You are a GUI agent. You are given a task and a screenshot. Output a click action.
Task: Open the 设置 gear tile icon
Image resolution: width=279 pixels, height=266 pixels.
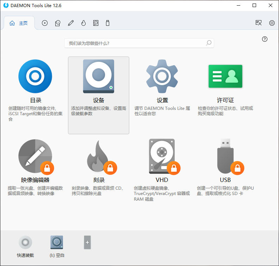point(162,76)
